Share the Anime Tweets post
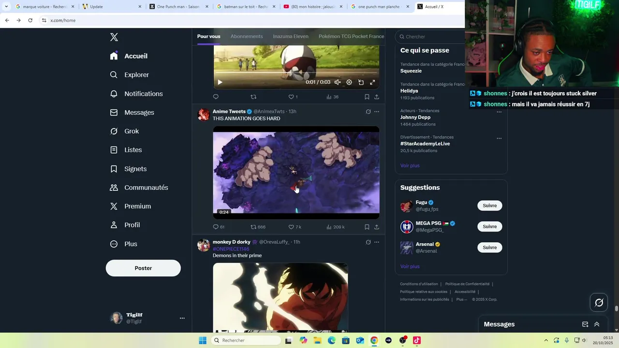This screenshot has height=348, width=619. (x=377, y=227)
